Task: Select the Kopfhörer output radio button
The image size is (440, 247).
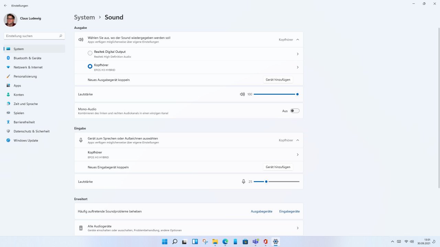Action: coord(90,67)
